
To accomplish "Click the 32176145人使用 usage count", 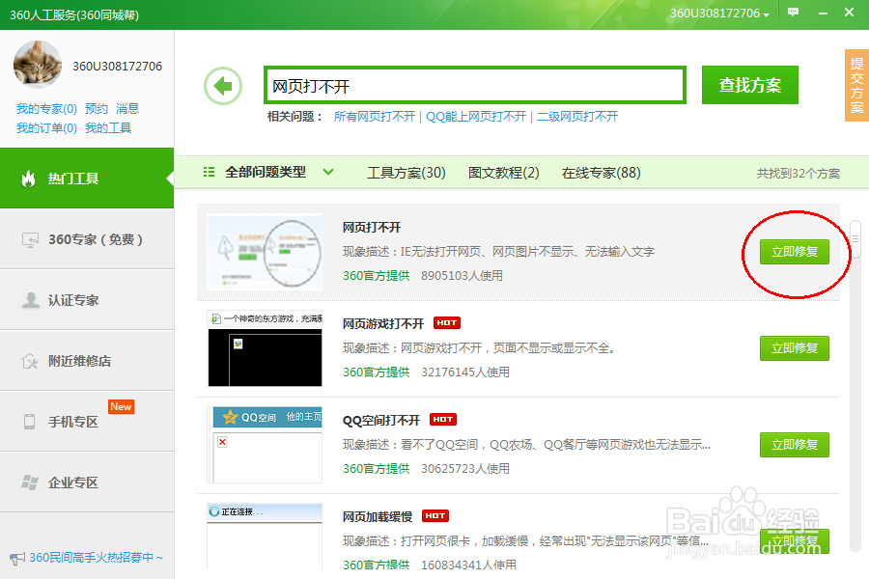I will [x=465, y=372].
